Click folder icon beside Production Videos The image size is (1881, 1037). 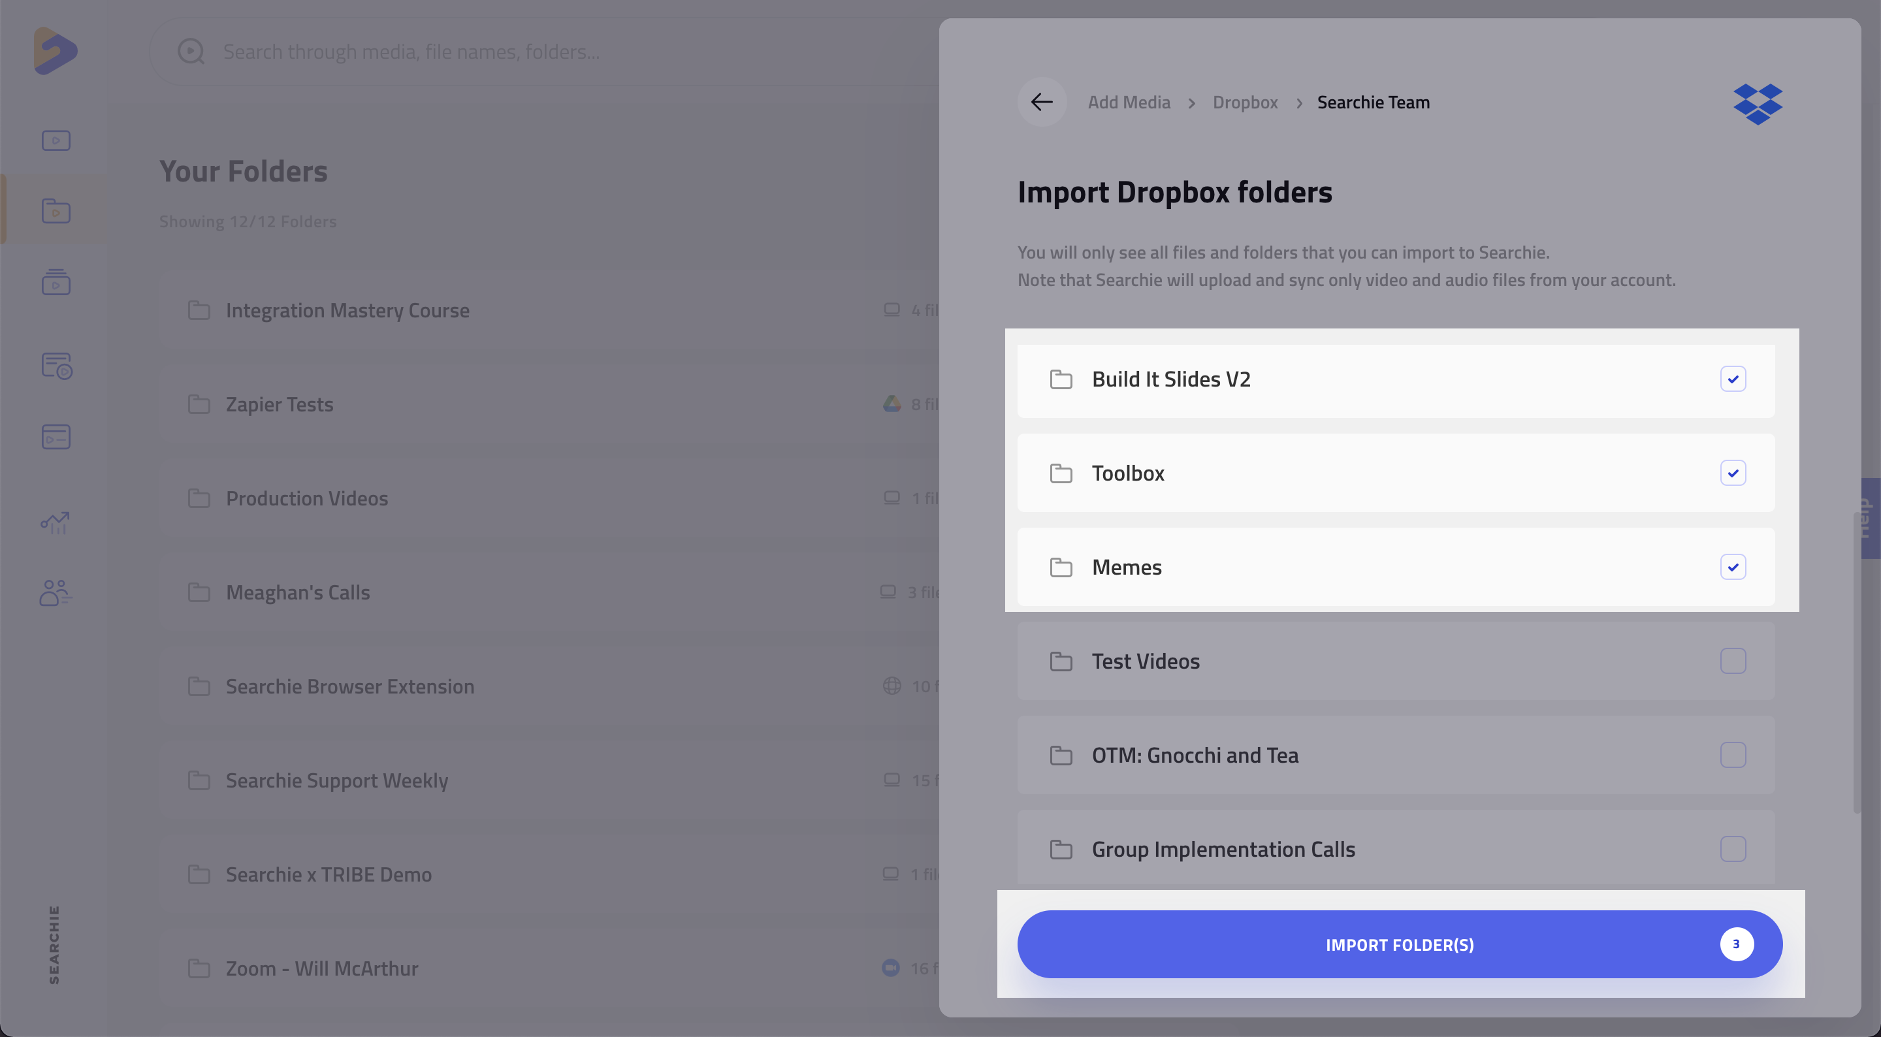(x=199, y=498)
